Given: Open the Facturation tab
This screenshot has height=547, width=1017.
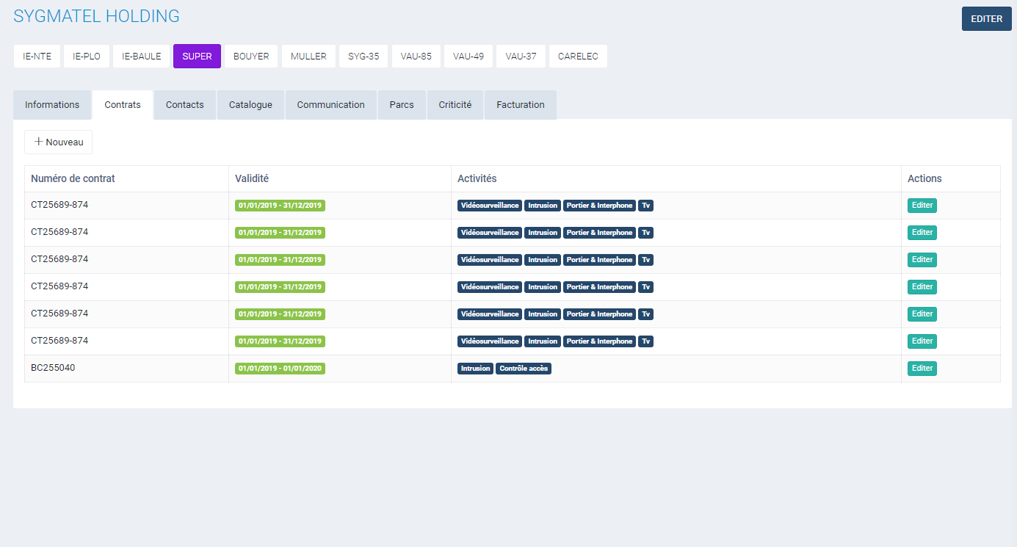Looking at the screenshot, I should (x=521, y=105).
